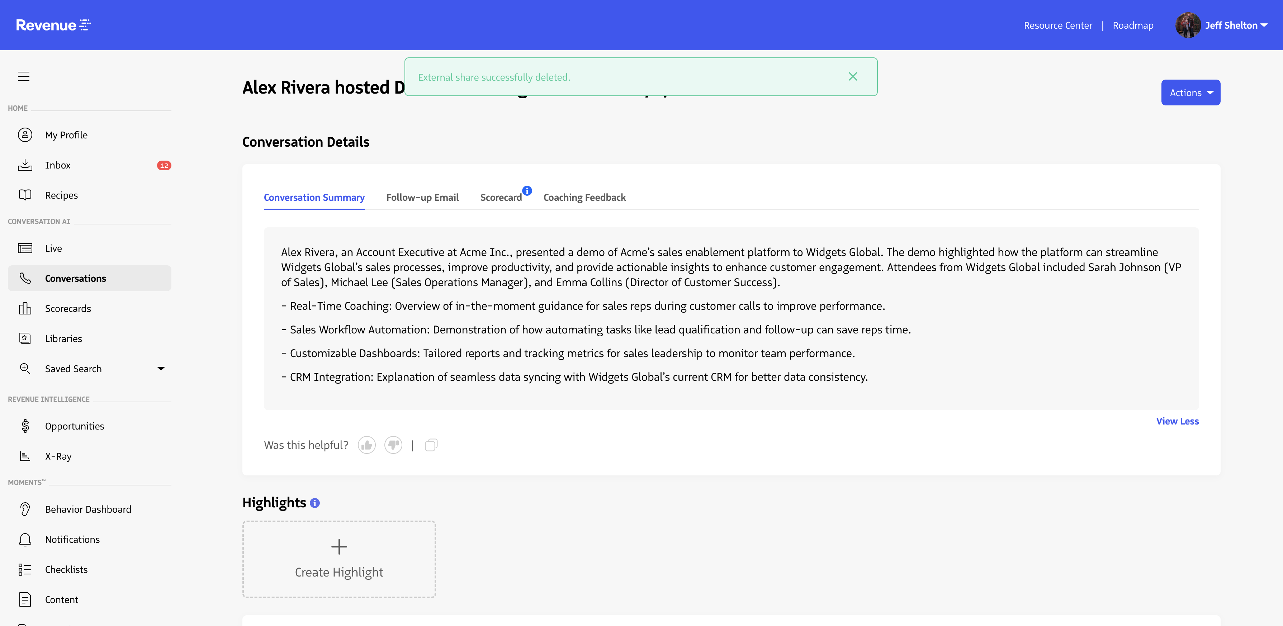Switch to Follow-up Email tab
The width and height of the screenshot is (1283, 626).
[422, 198]
